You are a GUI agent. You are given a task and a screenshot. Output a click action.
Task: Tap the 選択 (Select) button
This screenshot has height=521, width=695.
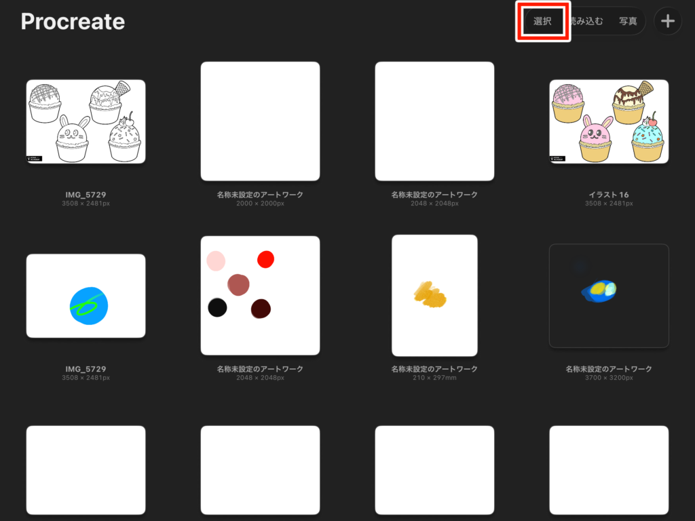(x=542, y=21)
